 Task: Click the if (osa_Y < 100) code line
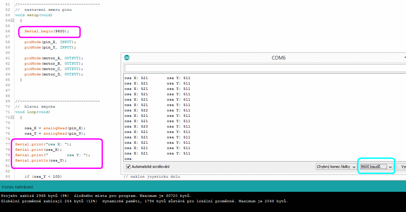[x=43, y=177]
